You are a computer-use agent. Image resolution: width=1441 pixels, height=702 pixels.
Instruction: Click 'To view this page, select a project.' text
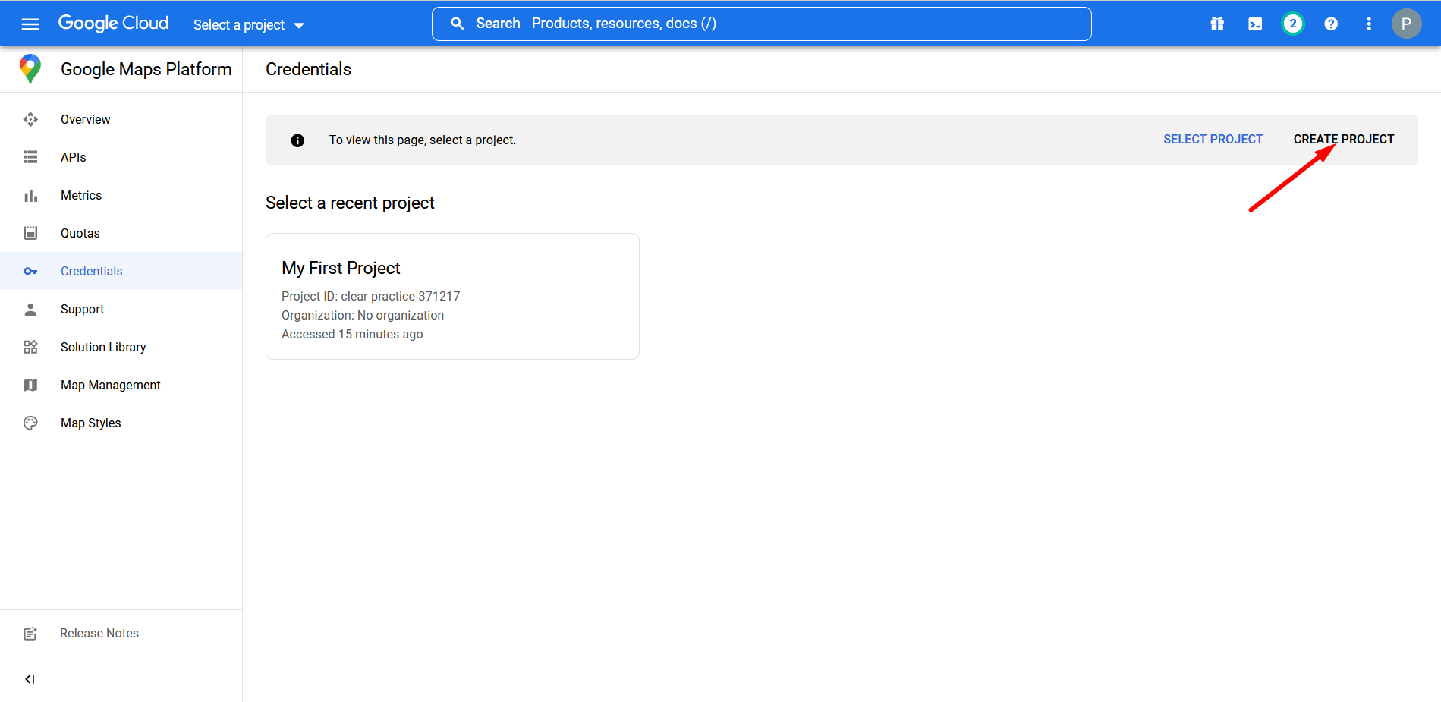(423, 140)
